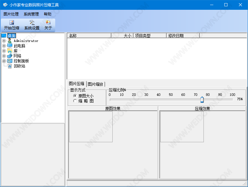Image resolution: width=248 pixels, height=187 pixels.
Task: Select the Administrator user icon in tree
Action: point(10,41)
